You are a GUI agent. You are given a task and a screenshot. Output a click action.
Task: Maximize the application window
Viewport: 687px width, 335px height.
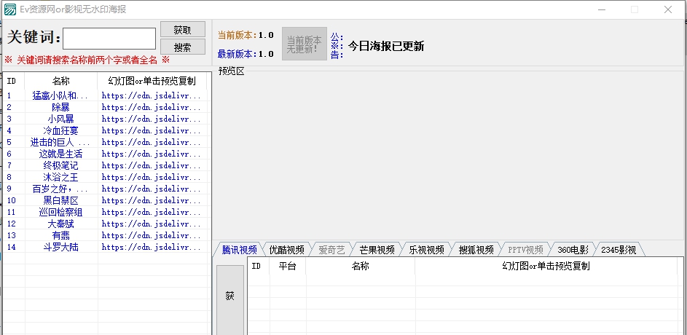pos(634,9)
